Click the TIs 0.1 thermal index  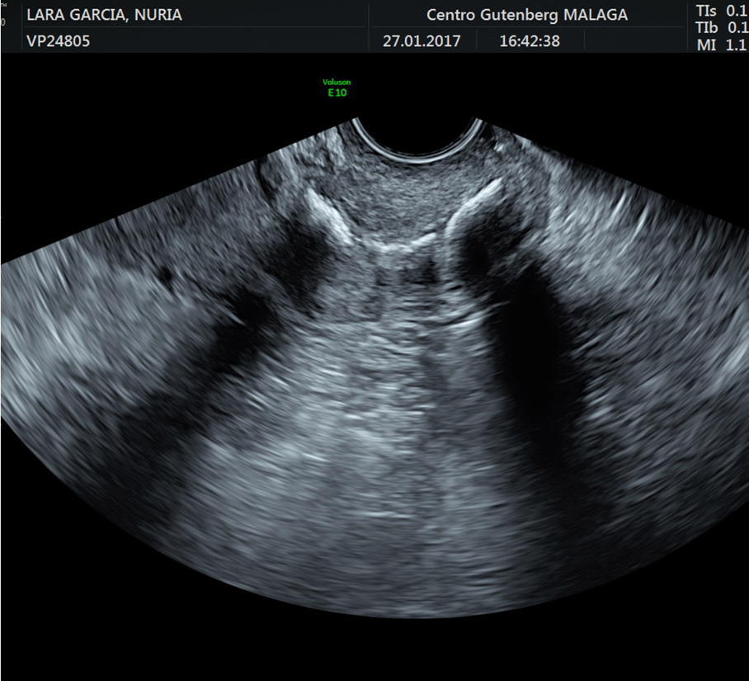722,11
